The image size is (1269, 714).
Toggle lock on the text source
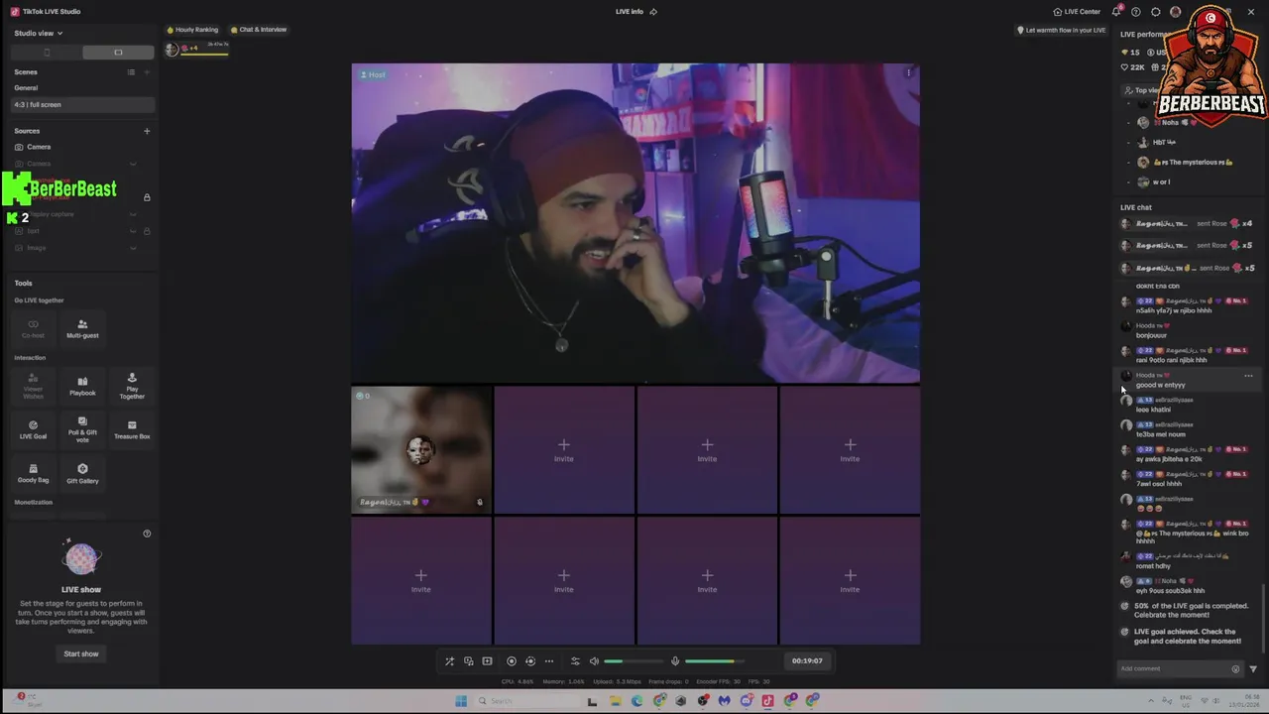click(147, 231)
